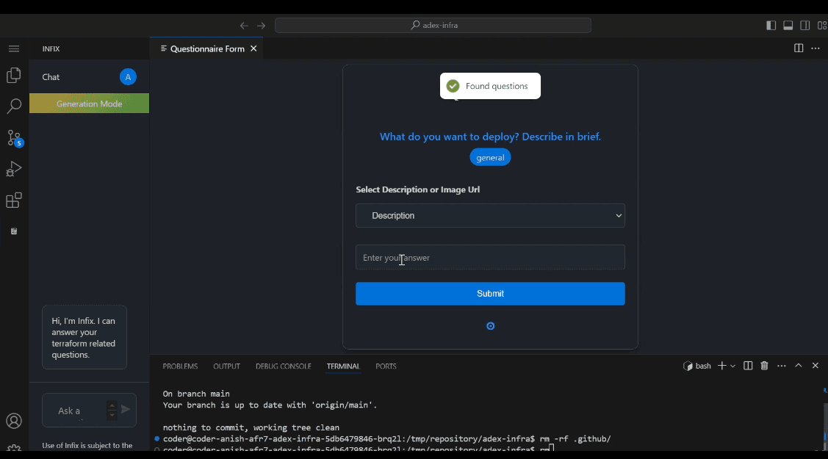Toggle the primary sidebar visibility
The image size is (828, 459).
click(x=770, y=24)
